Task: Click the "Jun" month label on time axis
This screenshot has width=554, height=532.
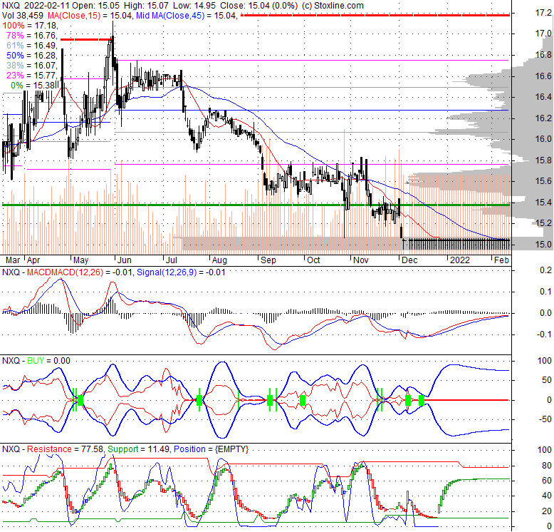Action: pyautogui.click(x=125, y=260)
